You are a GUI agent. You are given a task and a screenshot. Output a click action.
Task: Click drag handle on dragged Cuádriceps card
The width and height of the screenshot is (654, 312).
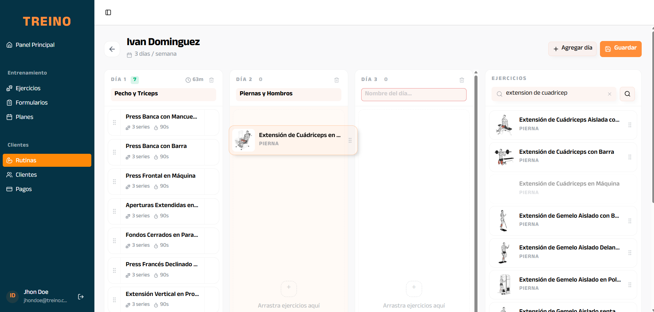350,140
